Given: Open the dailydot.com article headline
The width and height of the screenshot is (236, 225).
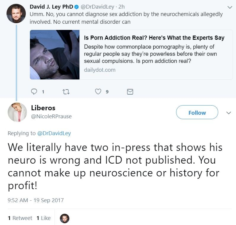Looking at the screenshot, I should pos(154,38).
